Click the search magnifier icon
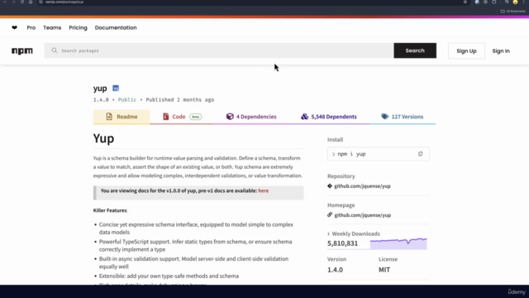This screenshot has width=529, height=298. 55,50
